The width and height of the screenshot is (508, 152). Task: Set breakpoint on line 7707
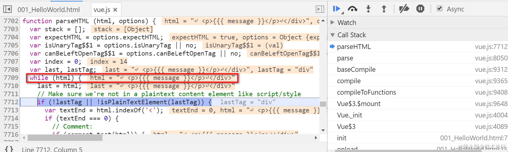tap(11, 62)
